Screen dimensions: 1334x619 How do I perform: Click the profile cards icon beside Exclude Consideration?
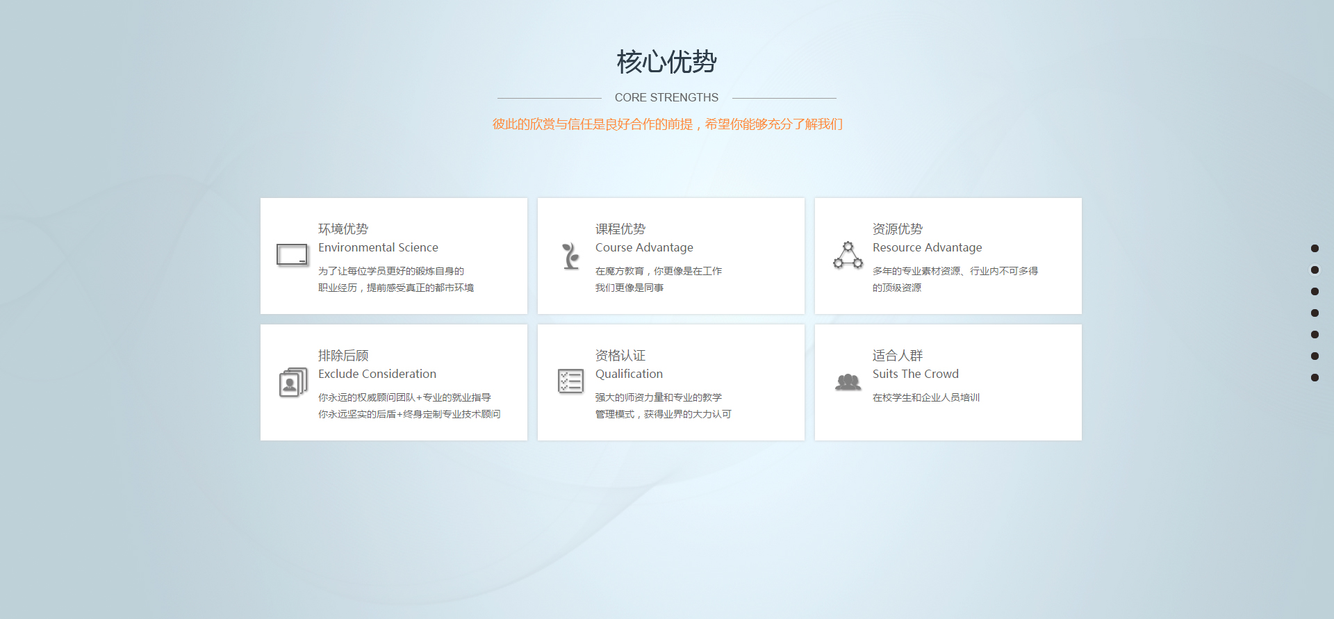pos(293,382)
